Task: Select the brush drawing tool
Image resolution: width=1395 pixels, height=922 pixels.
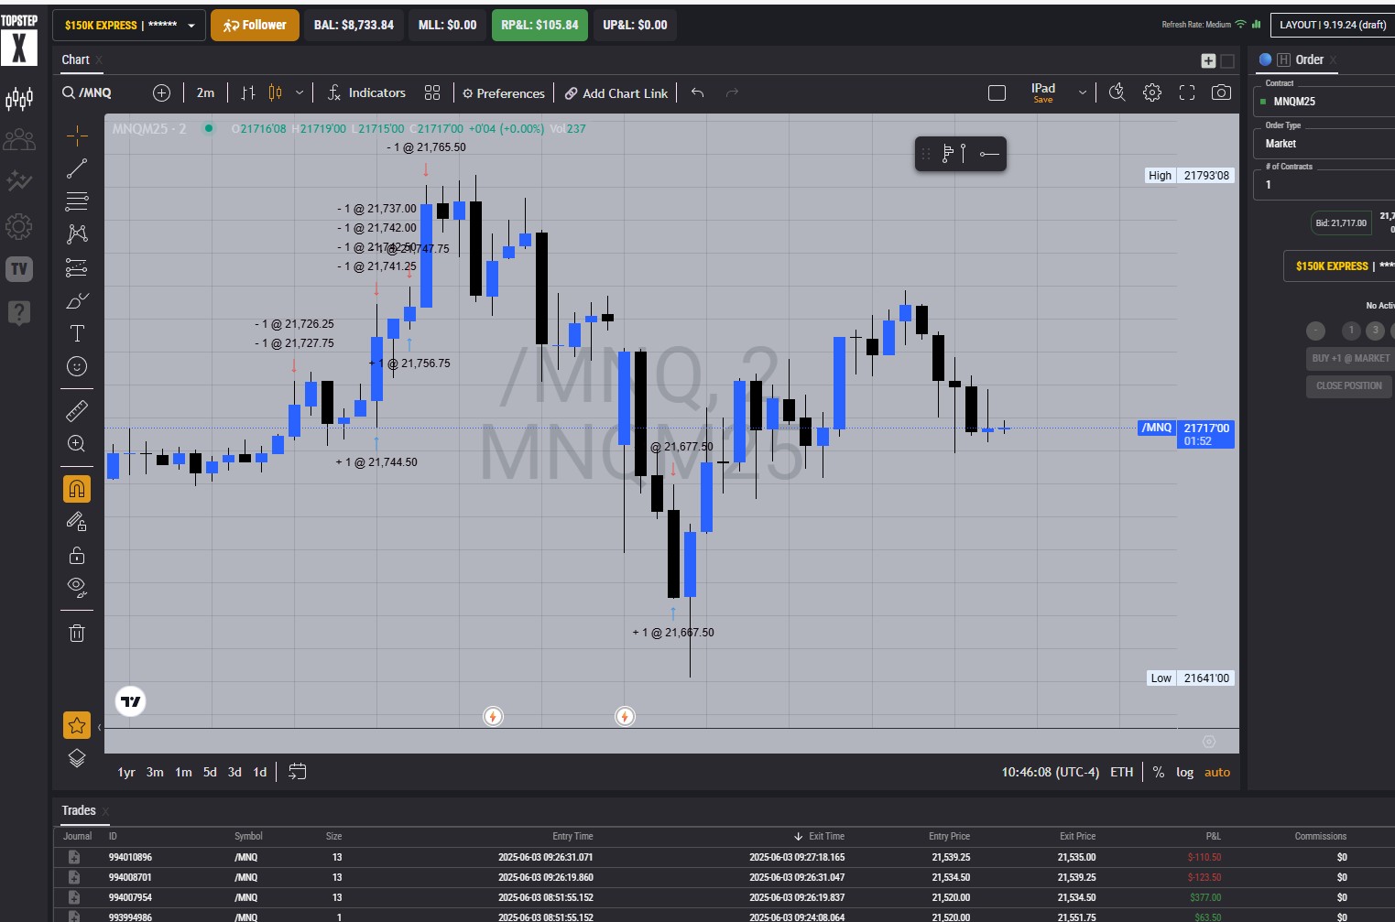Action: tap(77, 300)
